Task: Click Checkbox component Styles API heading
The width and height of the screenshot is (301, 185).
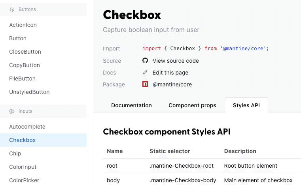Action: pos(167,132)
